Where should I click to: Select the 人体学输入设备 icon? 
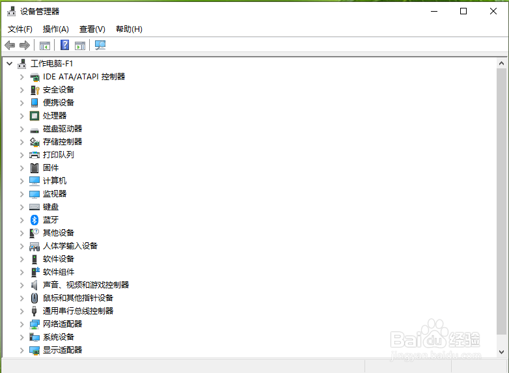click(34, 247)
